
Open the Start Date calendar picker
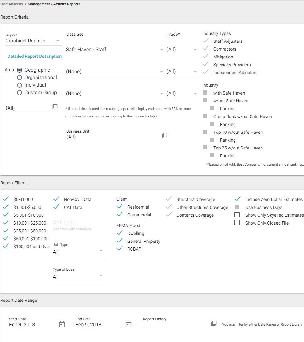click(x=62, y=324)
